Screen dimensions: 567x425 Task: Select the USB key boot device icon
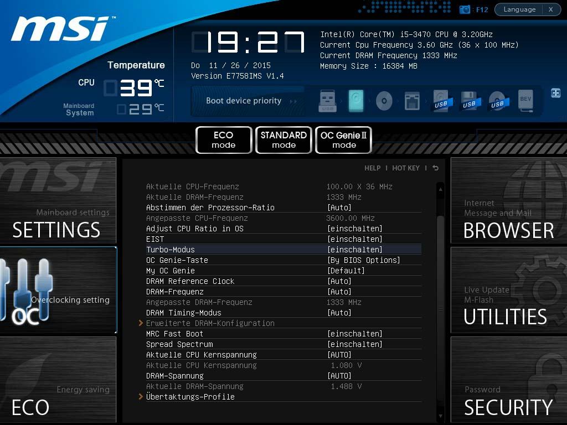tap(328, 101)
